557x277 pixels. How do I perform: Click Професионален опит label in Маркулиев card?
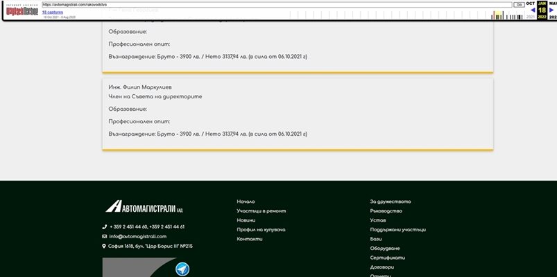pos(139,121)
